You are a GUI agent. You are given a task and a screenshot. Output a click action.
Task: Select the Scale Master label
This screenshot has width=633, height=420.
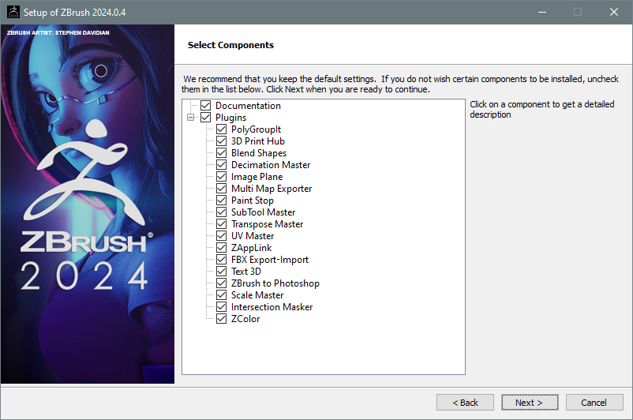257,295
